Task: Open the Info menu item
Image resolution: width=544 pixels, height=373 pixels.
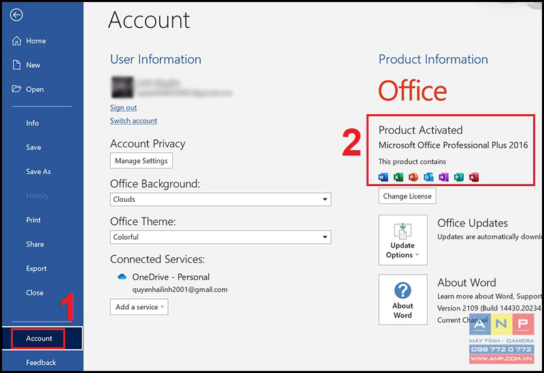Action: click(x=32, y=123)
